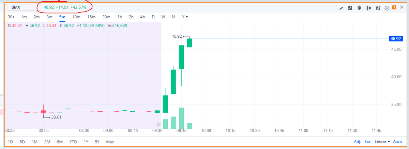Set range to 1D
Screen dimensions: 409x149
tap(11, 142)
